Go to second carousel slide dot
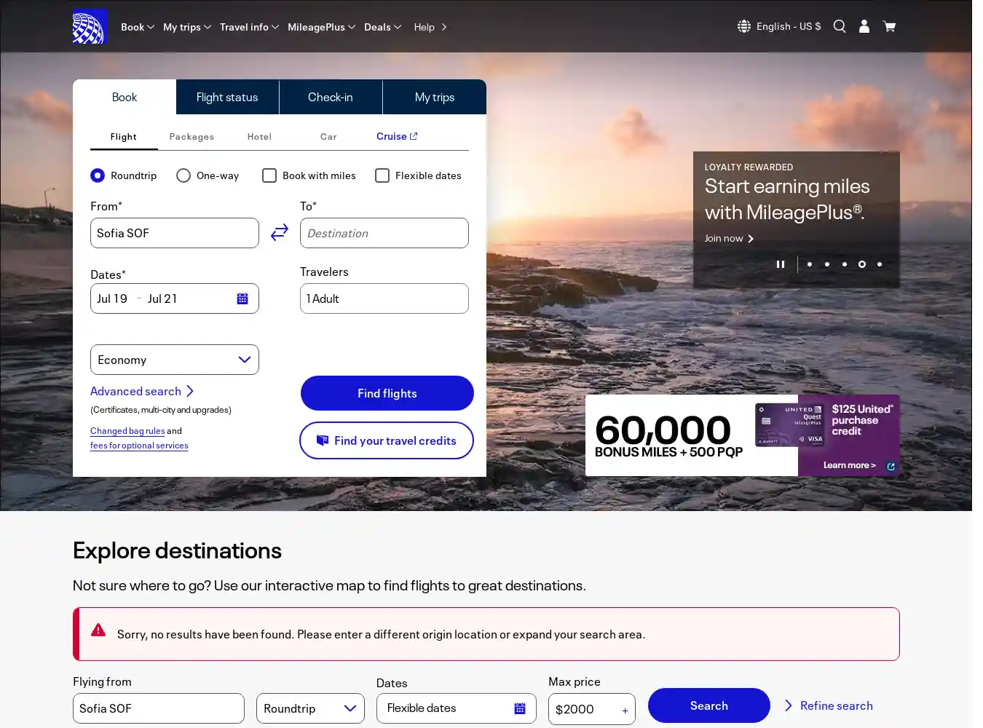This screenshot has height=728, width=983. [827, 264]
